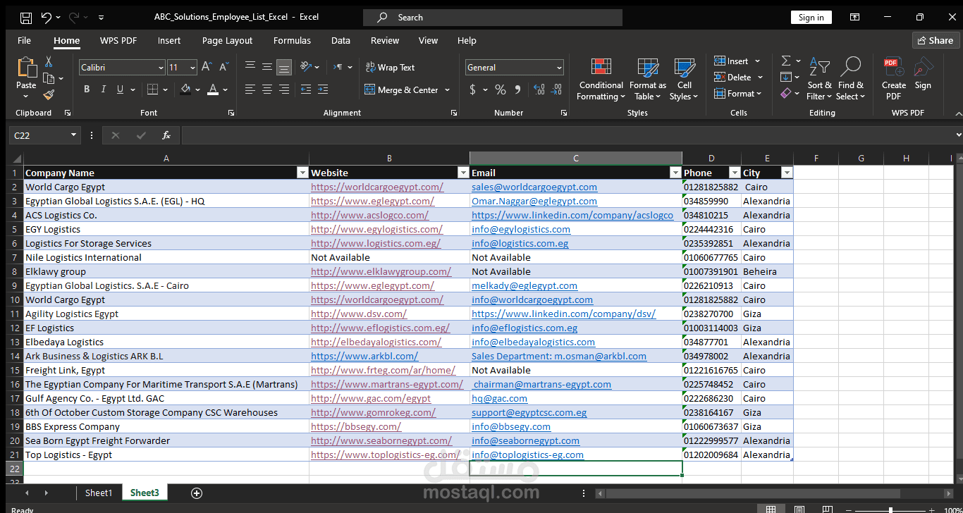Click the Decrease Indent icon
Image resolution: width=963 pixels, height=513 pixels.
[x=305, y=89]
